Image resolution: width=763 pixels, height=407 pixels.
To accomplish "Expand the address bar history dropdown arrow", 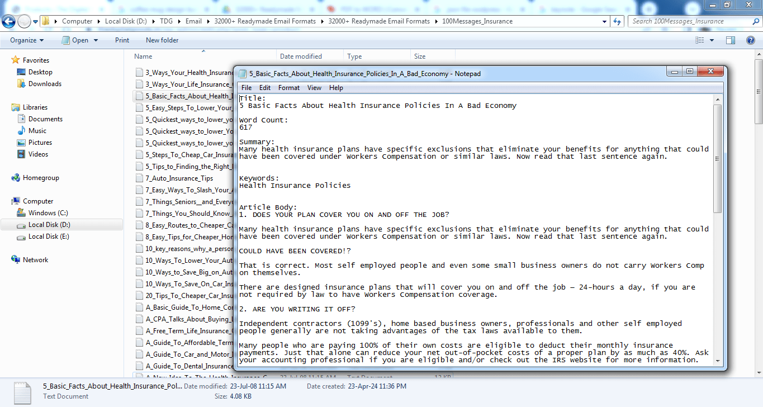I will (x=605, y=21).
